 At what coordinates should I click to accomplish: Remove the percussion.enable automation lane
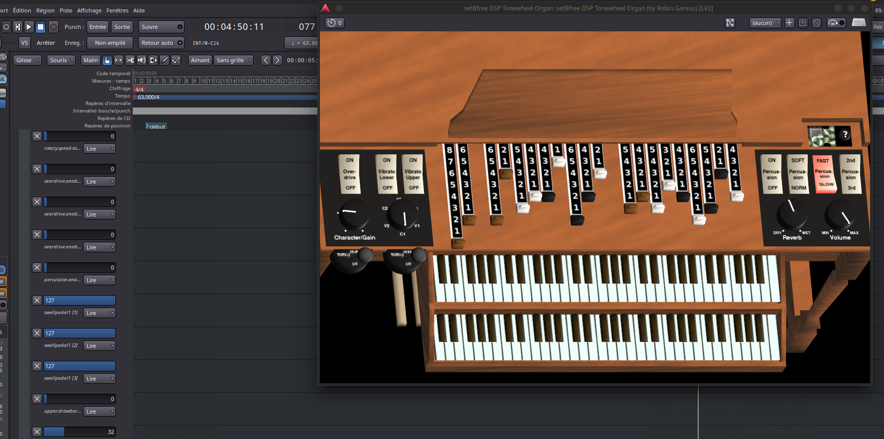(x=37, y=267)
